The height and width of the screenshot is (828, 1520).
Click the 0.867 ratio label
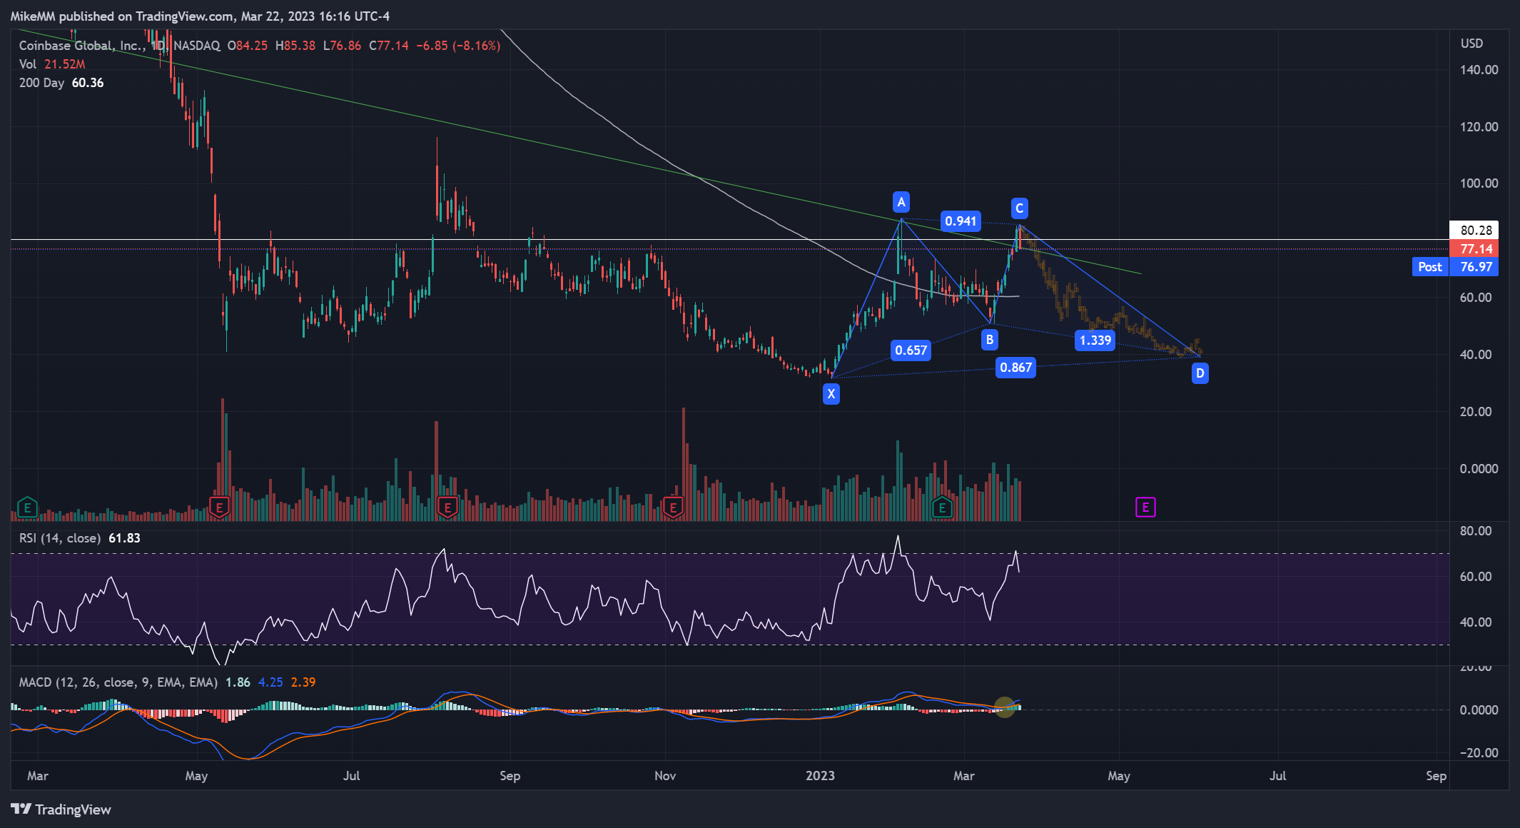(x=1015, y=368)
